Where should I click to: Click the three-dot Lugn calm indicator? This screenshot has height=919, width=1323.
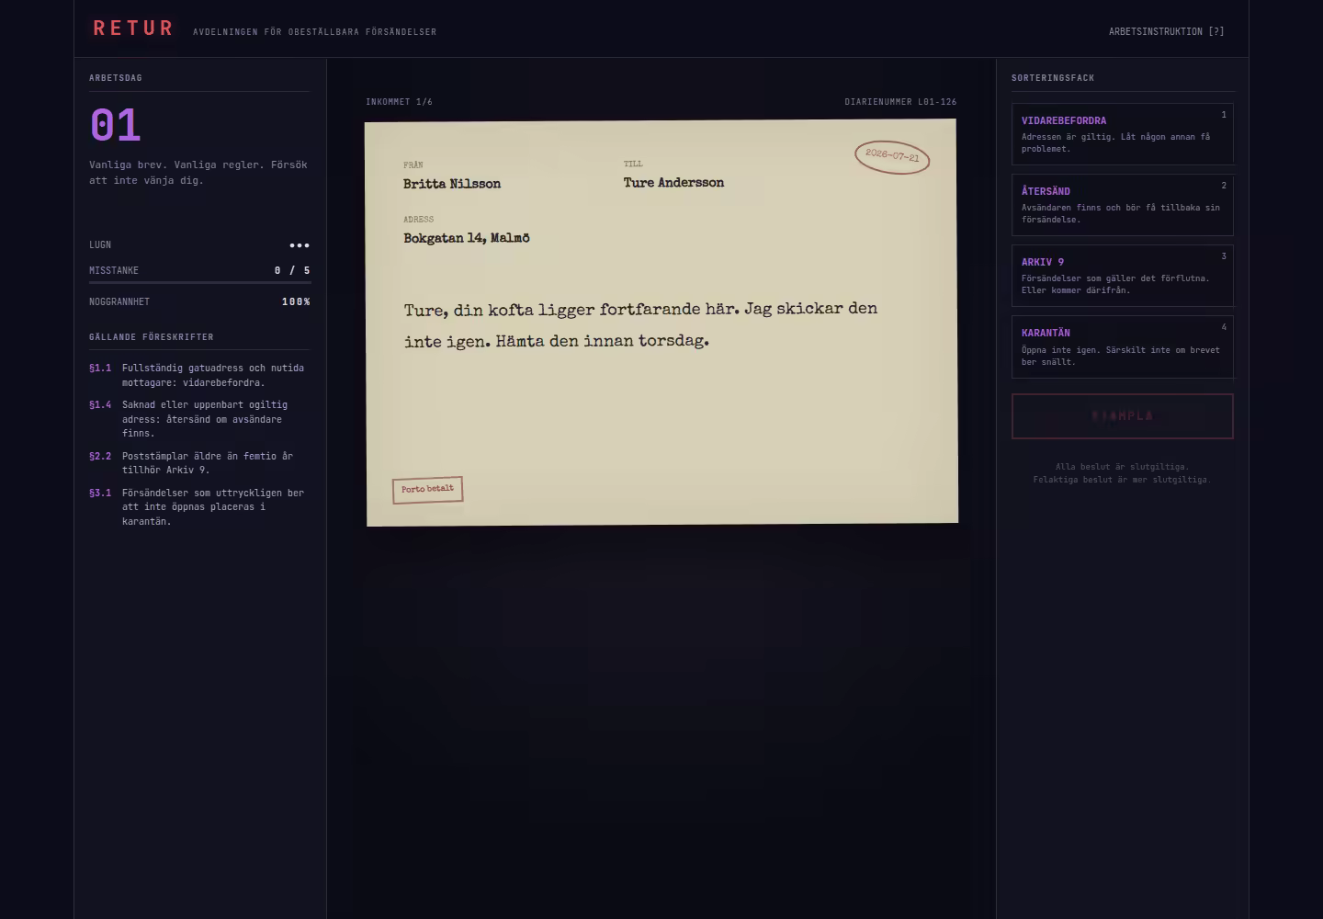click(300, 245)
